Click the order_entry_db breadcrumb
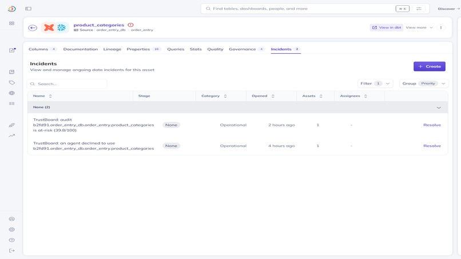 (x=111, y=30)
